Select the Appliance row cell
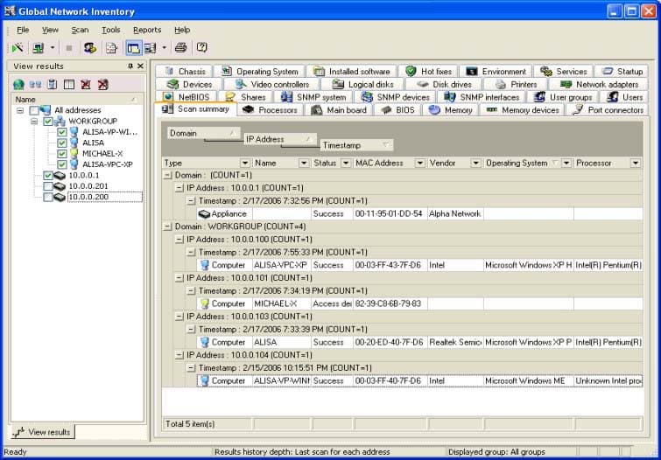The image size is (661, 460). tap(225, 214)
